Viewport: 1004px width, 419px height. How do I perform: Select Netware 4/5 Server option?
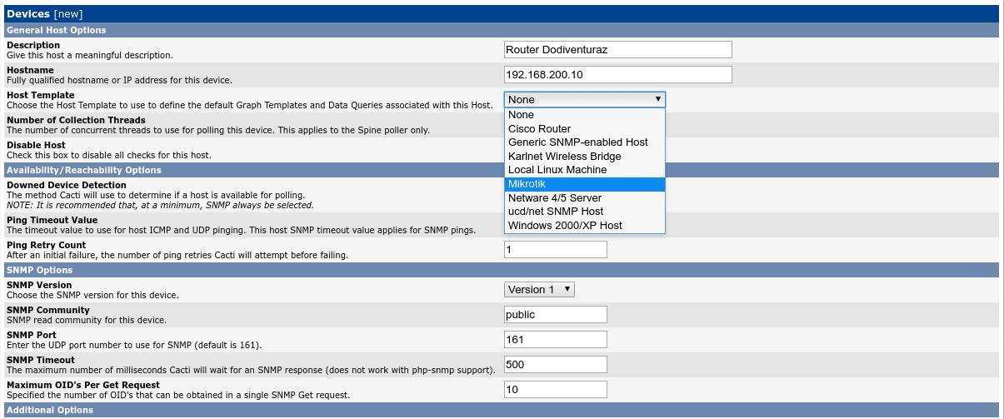(x=585, y=198)
